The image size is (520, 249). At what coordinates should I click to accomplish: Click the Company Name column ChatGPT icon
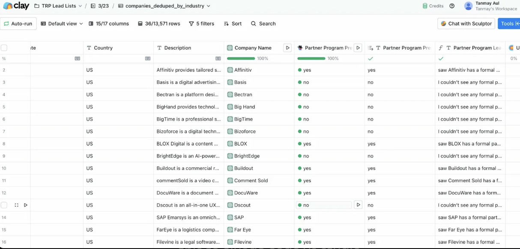click(x=230, y=48)
